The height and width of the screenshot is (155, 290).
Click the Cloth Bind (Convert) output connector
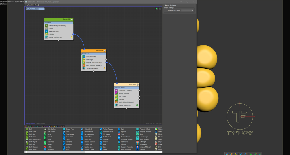[139, 91]
